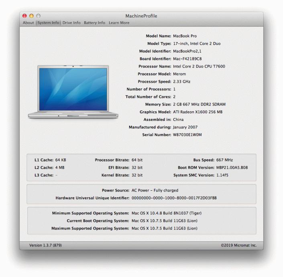Select the Model Name value 'MacBook Pro'
Viewport: 283px width, 277px height.
tap(185, 36)
